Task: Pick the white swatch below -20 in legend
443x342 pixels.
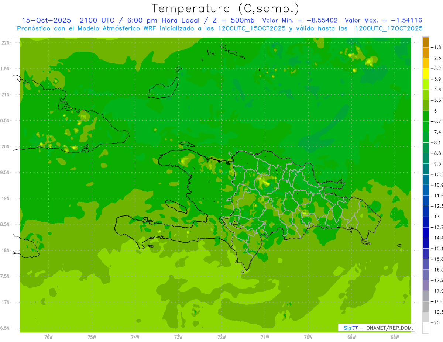Action: (426, 328)
